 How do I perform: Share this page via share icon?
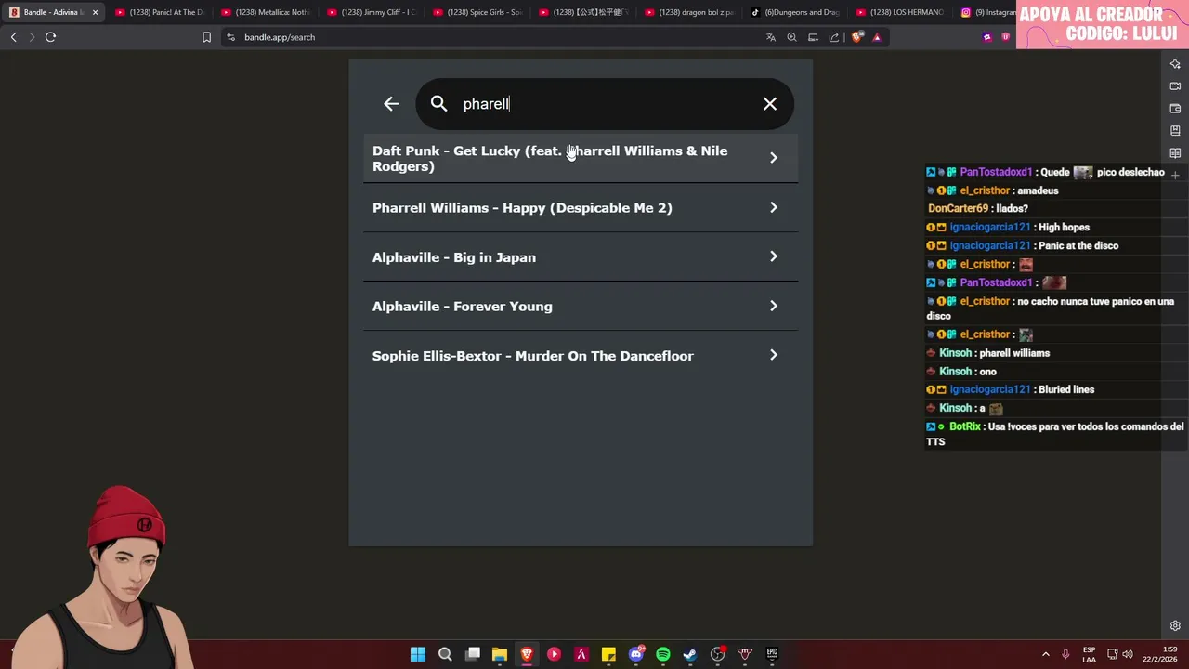pos(833,37)
